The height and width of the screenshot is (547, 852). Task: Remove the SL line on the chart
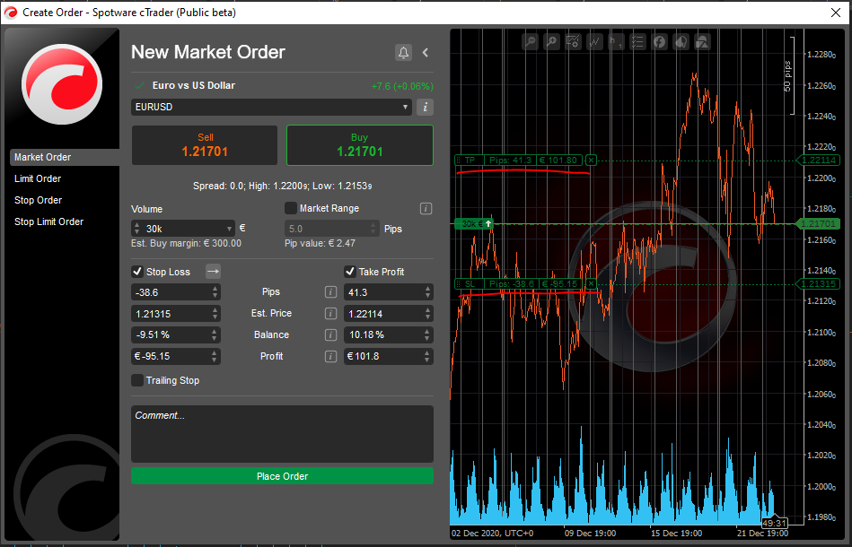pyautogui.click(x=591, y=283)
